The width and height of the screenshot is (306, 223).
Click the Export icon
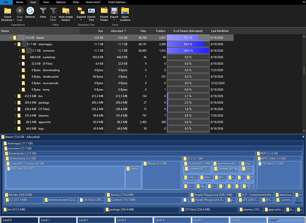click(x=114, y=11)
